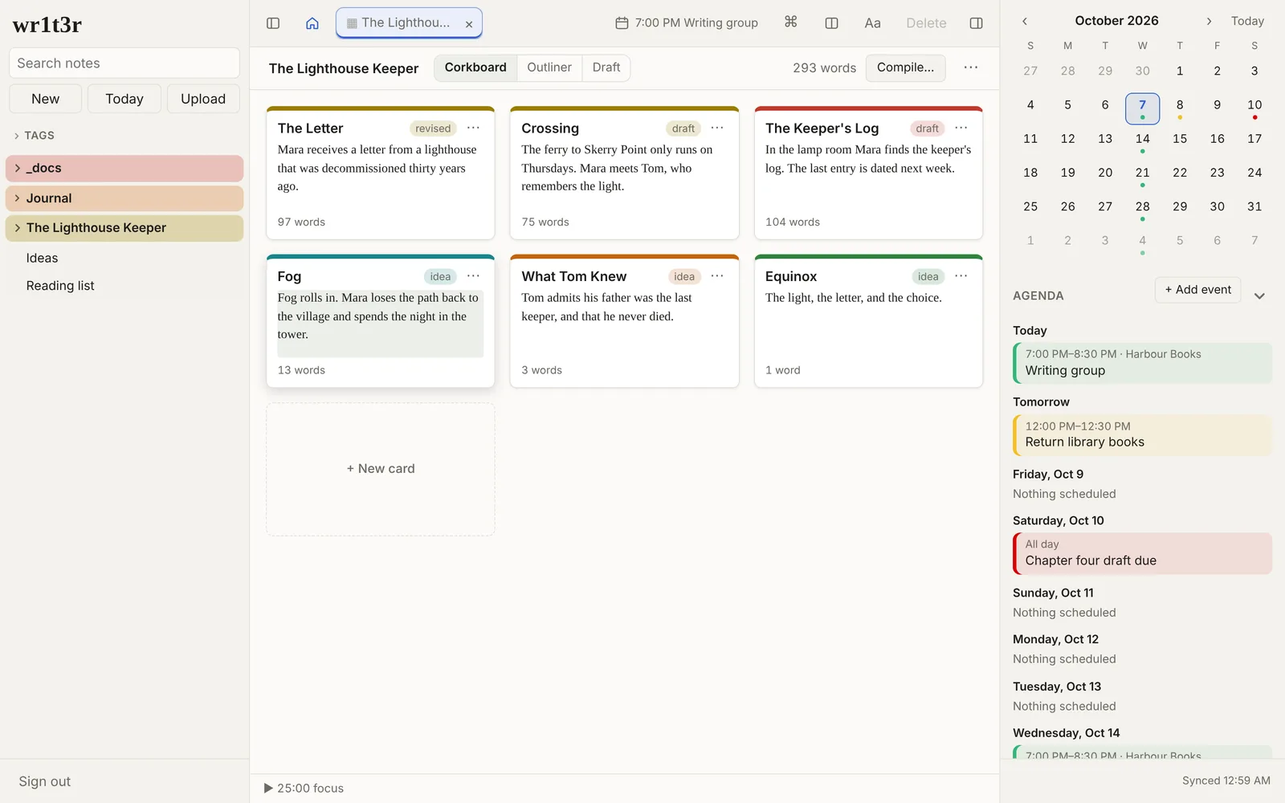Add a New card placeholder
Screen dimensions: 1285x803
(x=381, y=469)
